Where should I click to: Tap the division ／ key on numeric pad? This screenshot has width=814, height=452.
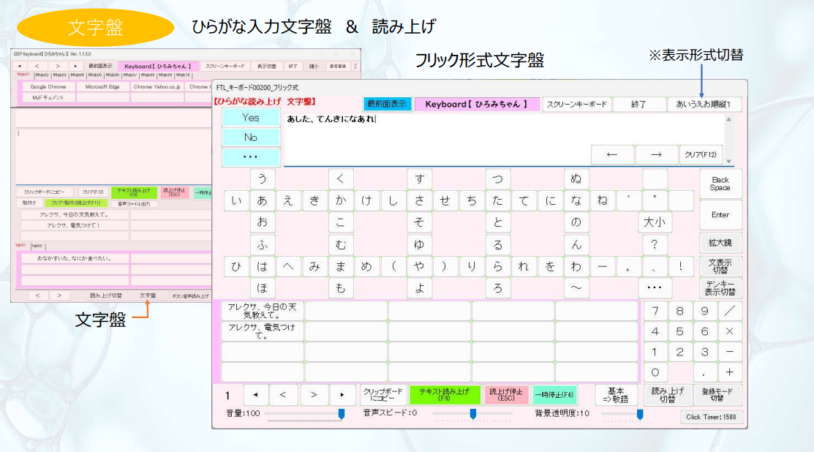[729, 311]
